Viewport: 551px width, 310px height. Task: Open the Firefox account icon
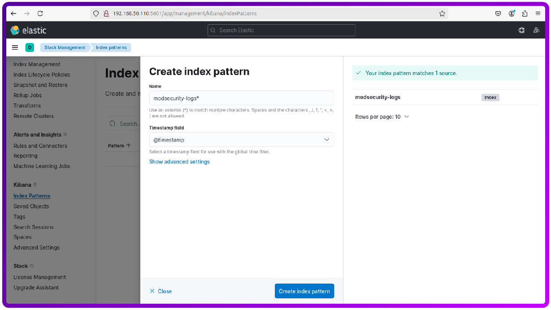tap(511, 13)
